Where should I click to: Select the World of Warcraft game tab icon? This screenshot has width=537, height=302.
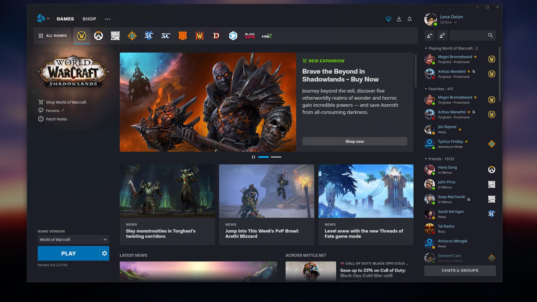(82, 36)
